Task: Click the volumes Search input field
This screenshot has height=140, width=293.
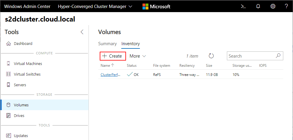Action: click(251, 56)
